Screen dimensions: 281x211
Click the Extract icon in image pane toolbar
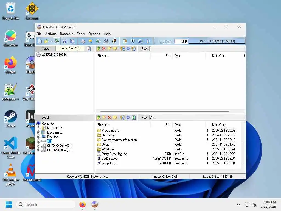point(123,49)
